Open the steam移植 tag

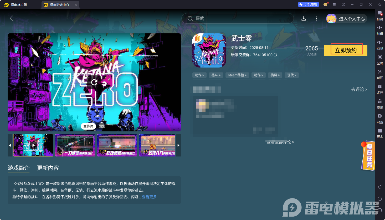point(237,75)
